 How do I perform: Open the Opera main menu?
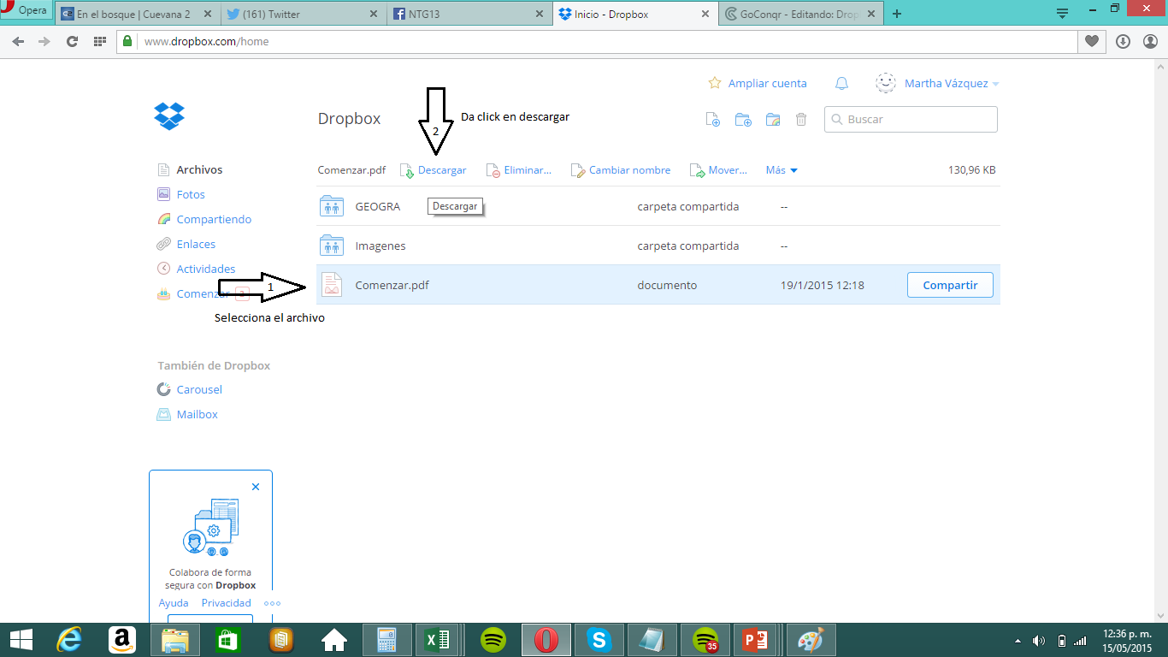click(x=26, y=11)
